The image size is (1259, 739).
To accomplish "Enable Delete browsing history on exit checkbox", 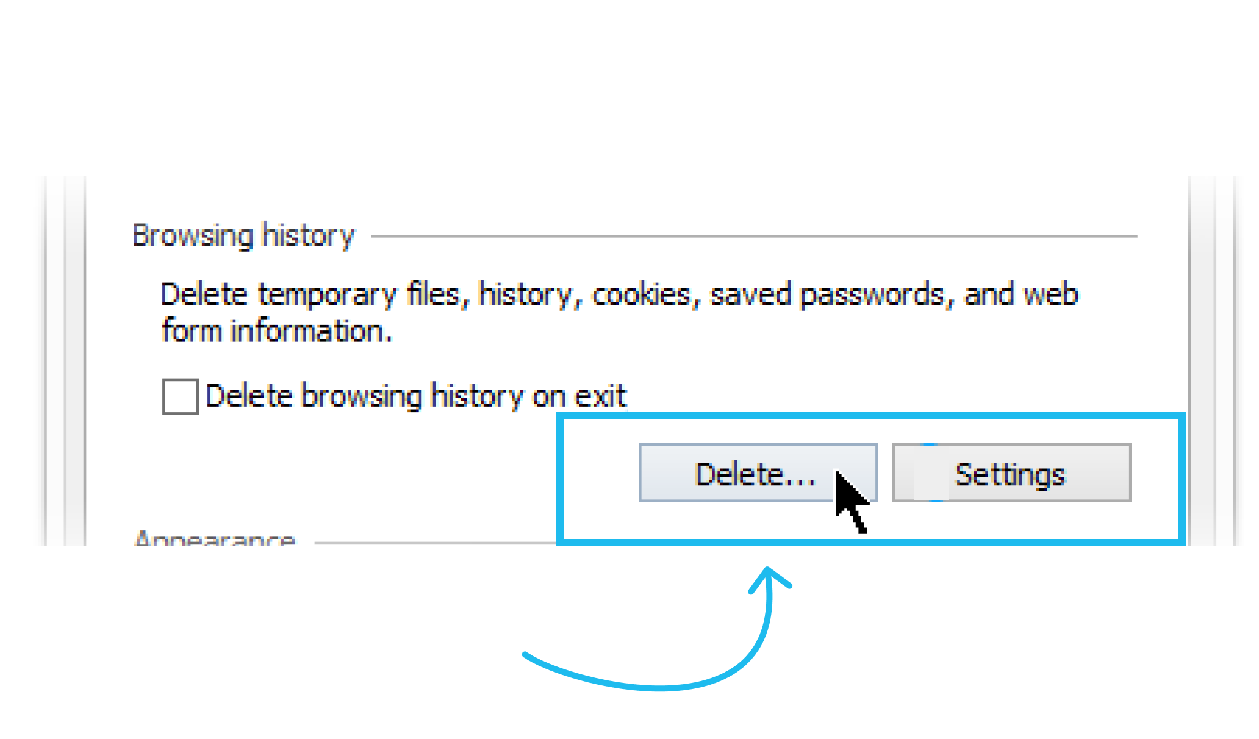I will [180, 396].
